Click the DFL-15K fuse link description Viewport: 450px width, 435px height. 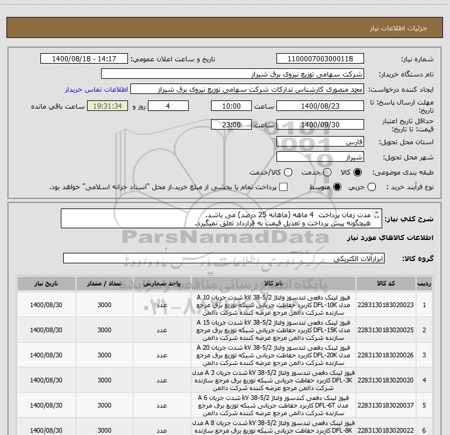point(274,330)
